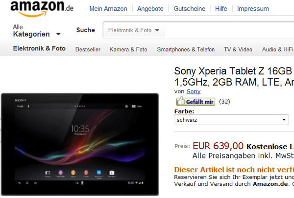Open the Hilfe page
The height and width of the screenshot is (198, 294).
221,9
